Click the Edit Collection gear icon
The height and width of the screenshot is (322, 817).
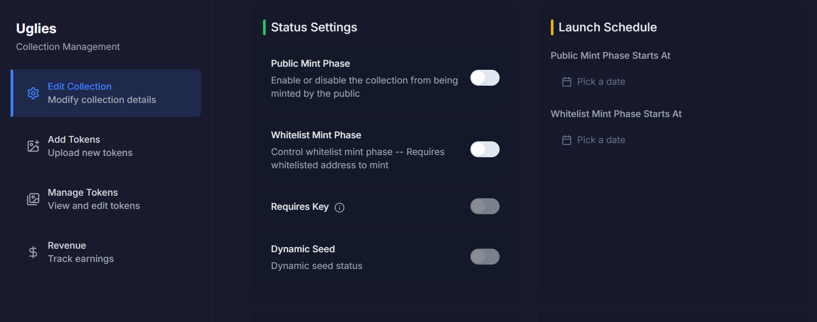click(33, 93)
